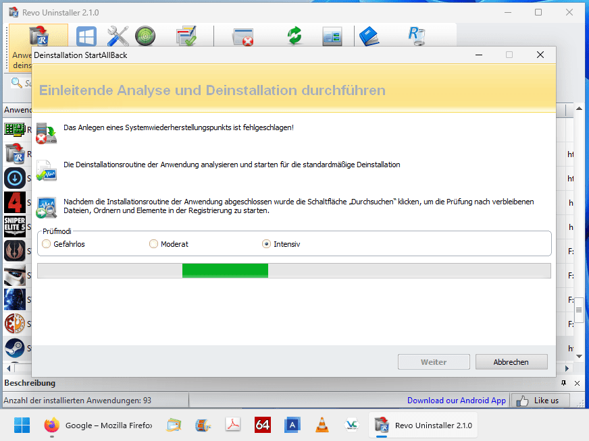The width and height of the screenshot is (589, 441).
Task: Open Download our Android App link
Action: click(457, 401)
